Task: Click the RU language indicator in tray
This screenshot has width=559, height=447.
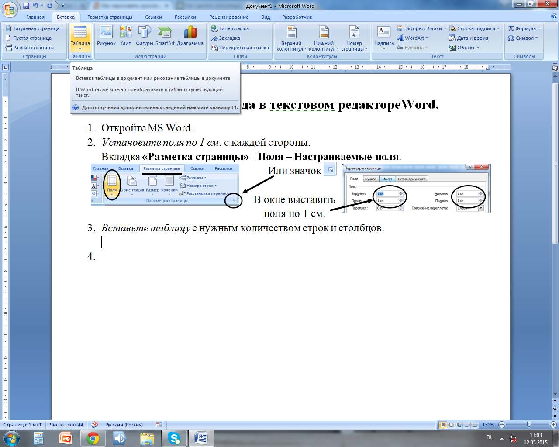Action: click(490, 437)
